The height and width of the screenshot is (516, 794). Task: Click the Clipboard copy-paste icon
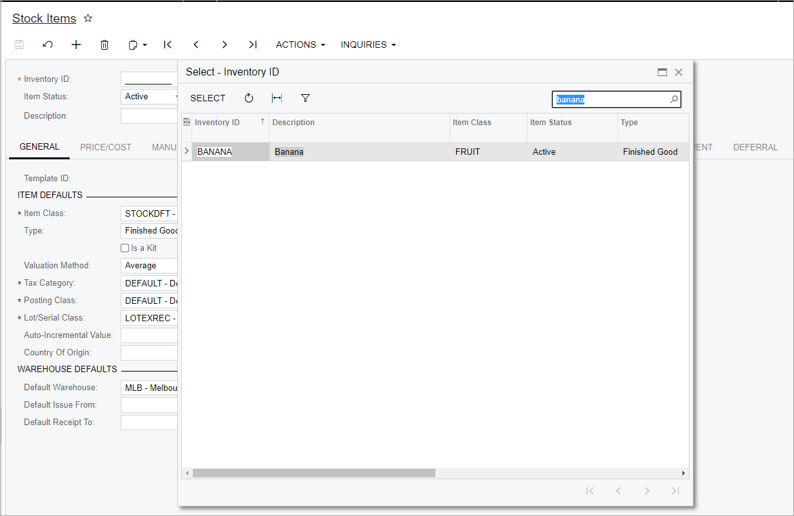[x=133, y=45]
